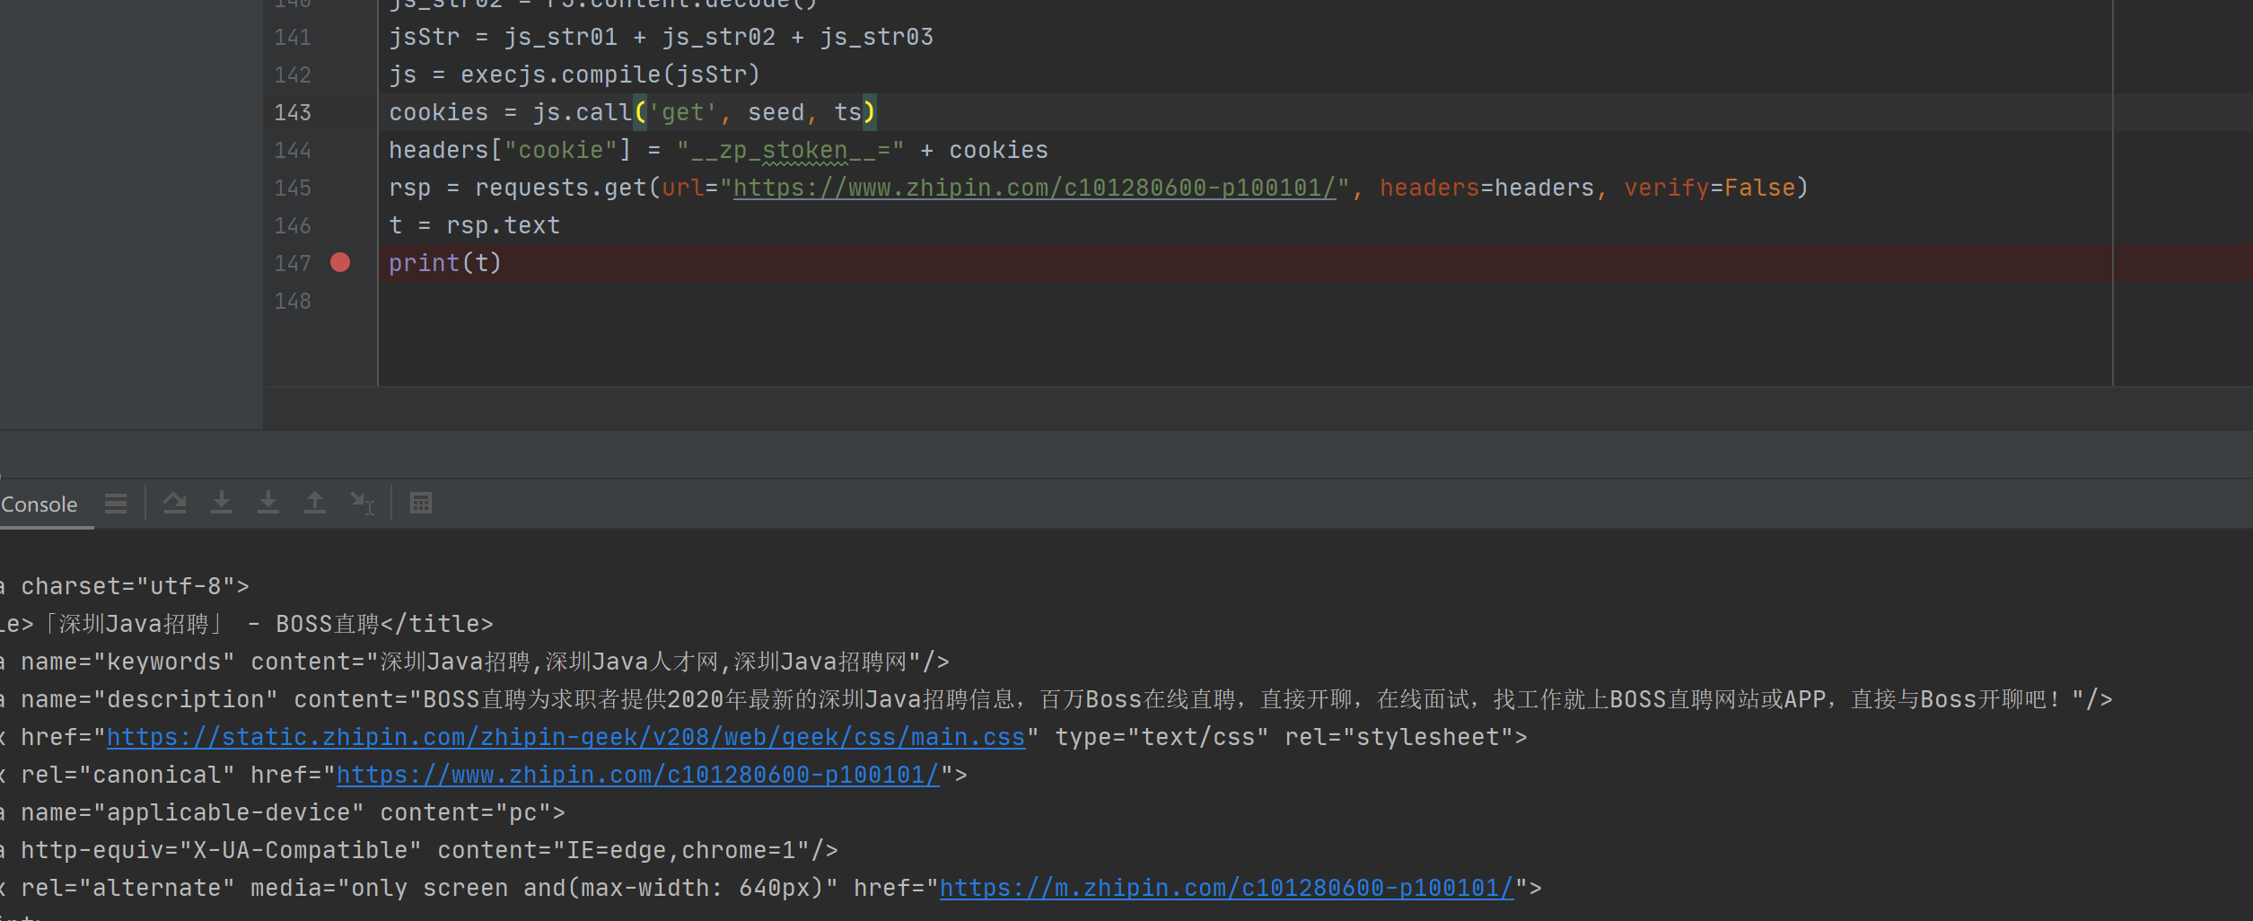The width and height of the screenshot is (2253, 921).
Task: Click the threads layout menu icon
Action: 116,504
